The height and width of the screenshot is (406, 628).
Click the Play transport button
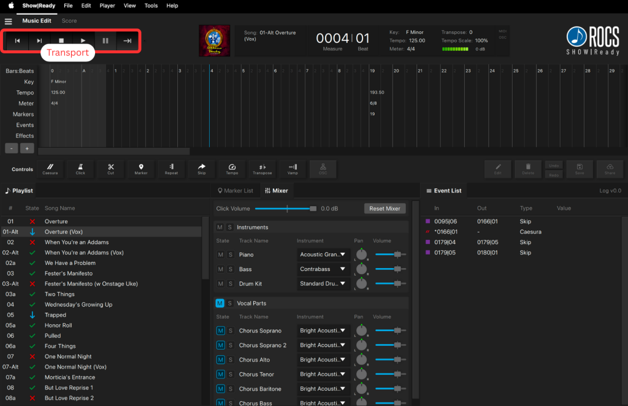[83, 41]
